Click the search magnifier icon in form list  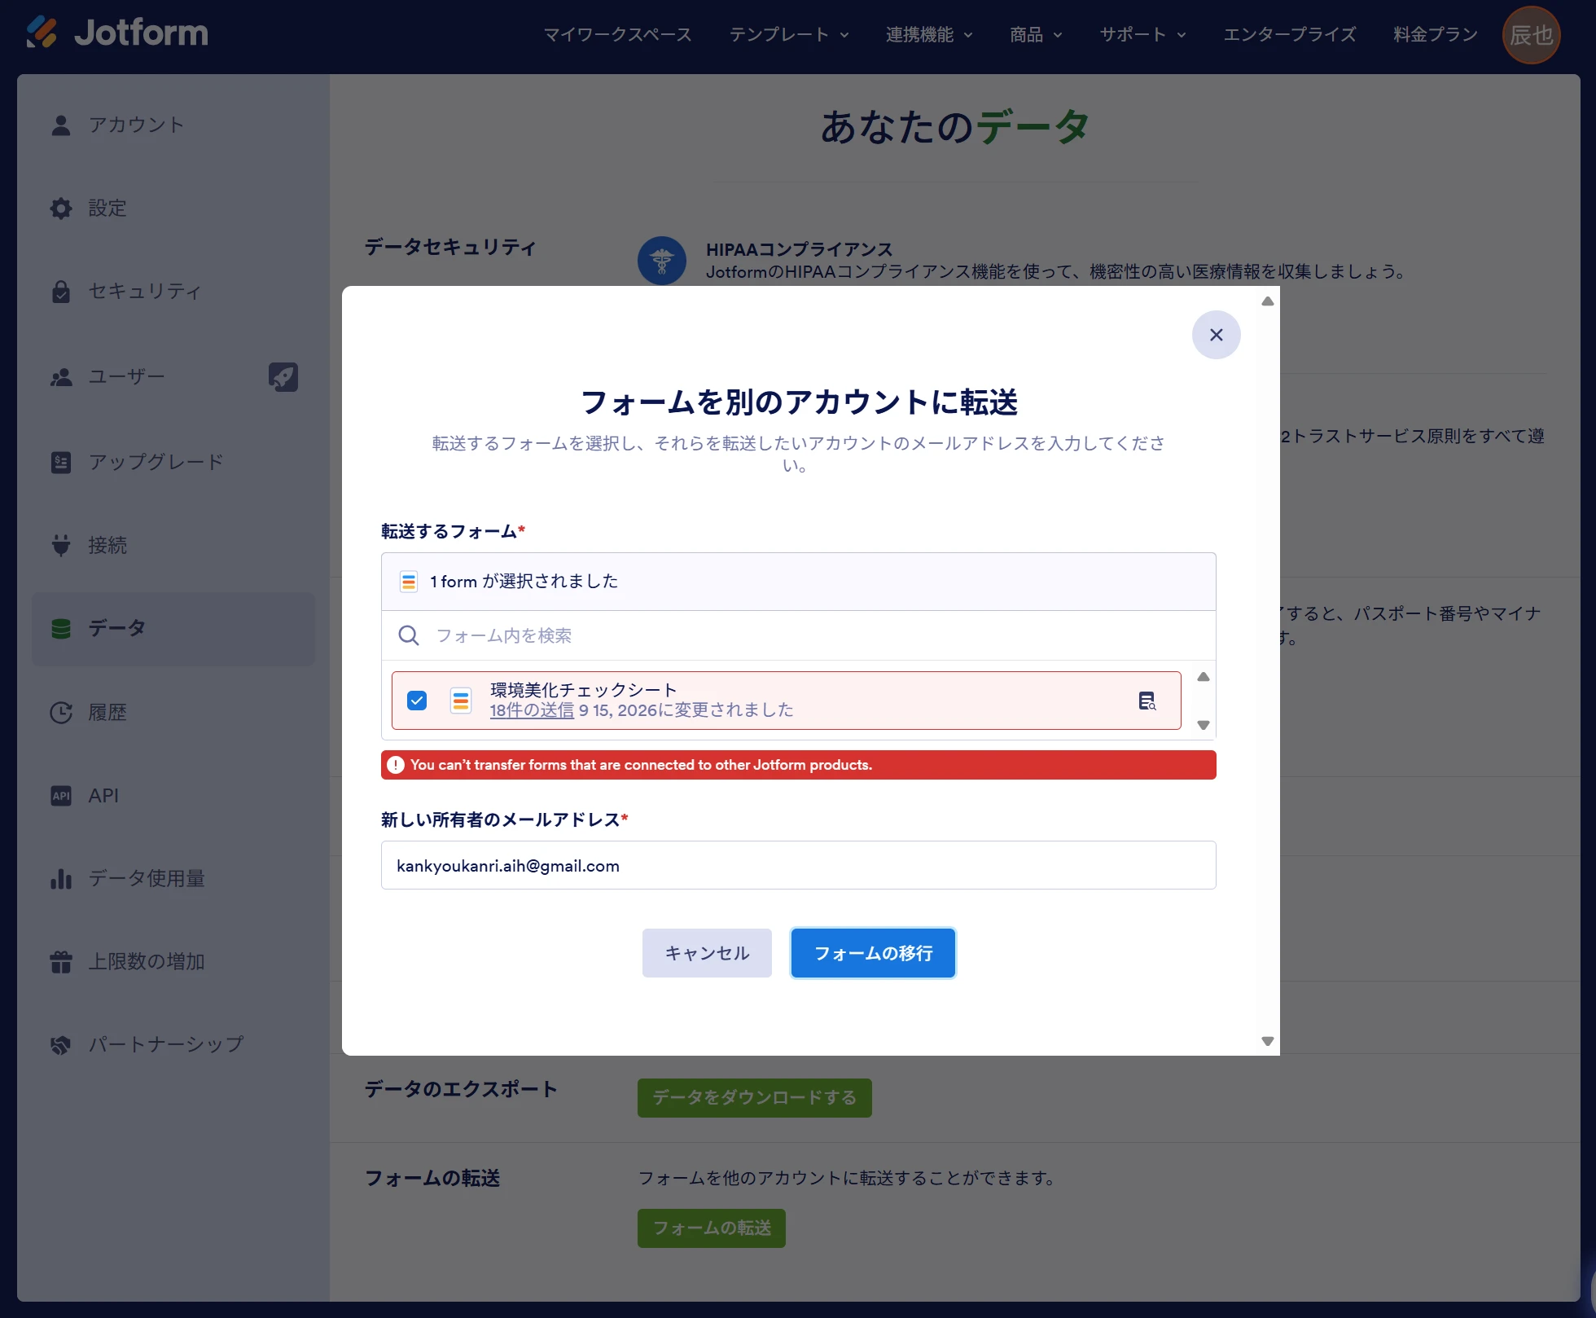coord(409,635)
